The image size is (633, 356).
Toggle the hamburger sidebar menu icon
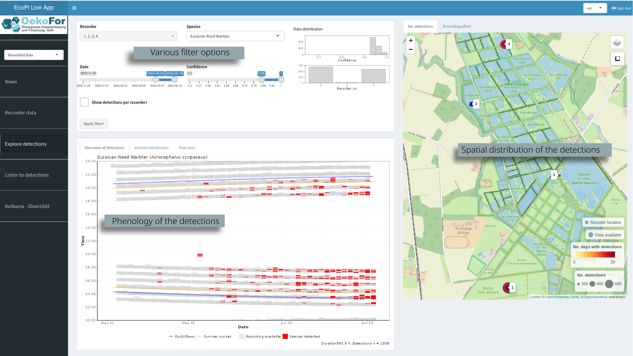tap(74, 8)
